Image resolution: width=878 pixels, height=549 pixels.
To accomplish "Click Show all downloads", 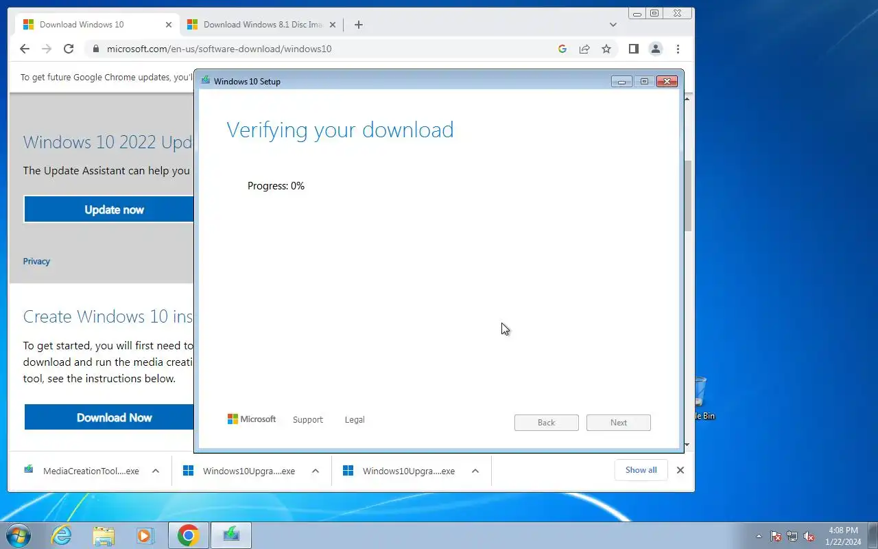I will coord(641,470).
